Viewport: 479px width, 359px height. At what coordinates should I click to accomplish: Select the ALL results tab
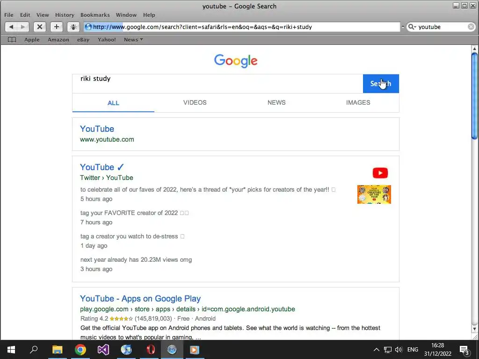[113, 103]
